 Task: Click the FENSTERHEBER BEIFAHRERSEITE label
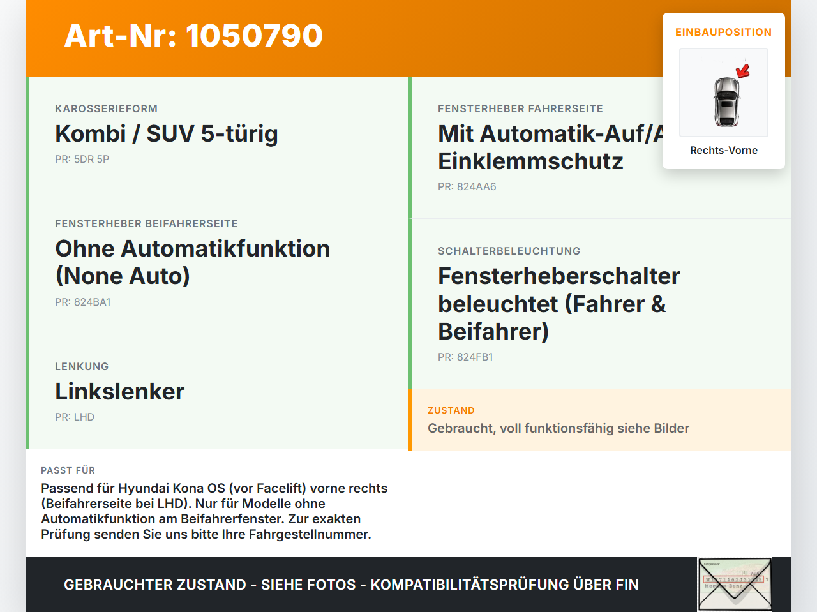point(146,223)
